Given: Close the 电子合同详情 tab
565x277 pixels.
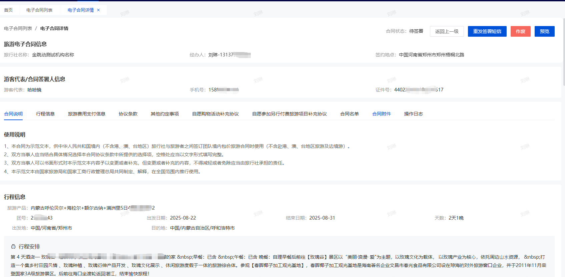Looking at the screenshot, I should 98,10.
